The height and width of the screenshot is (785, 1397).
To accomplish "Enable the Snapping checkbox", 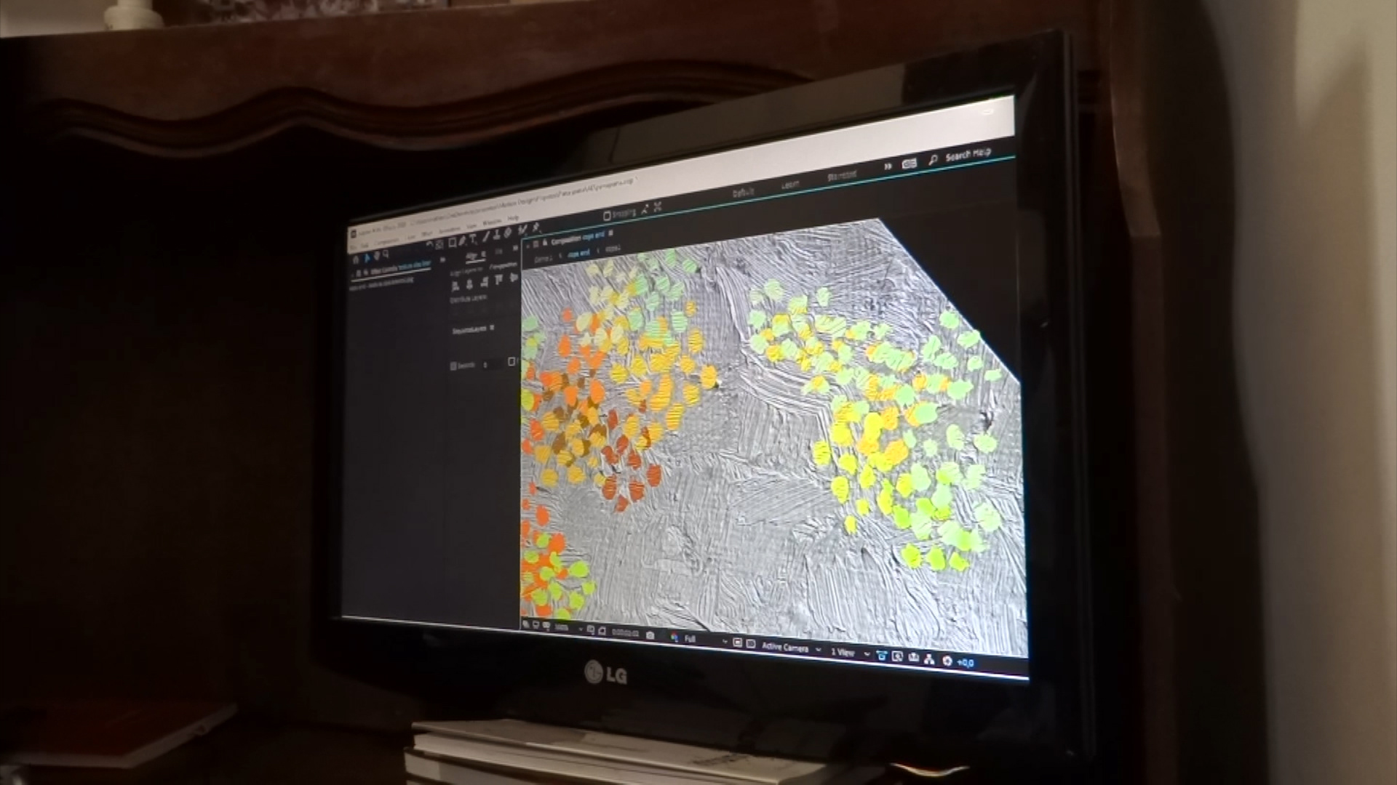I will point(607,216).
